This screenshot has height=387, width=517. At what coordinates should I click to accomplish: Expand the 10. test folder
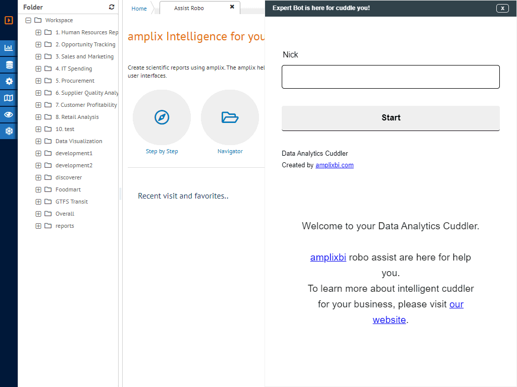(x=38, y=130)
